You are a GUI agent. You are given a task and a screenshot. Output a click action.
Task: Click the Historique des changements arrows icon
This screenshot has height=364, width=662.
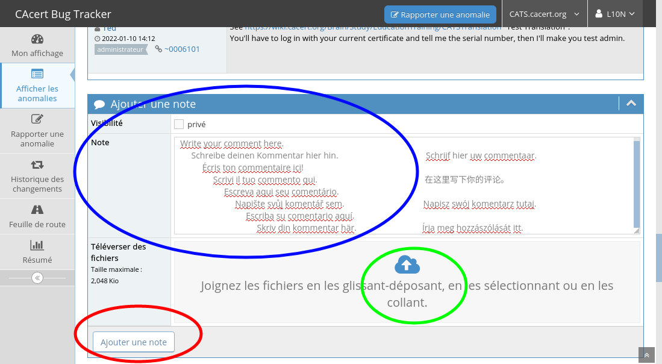point(37,165)
